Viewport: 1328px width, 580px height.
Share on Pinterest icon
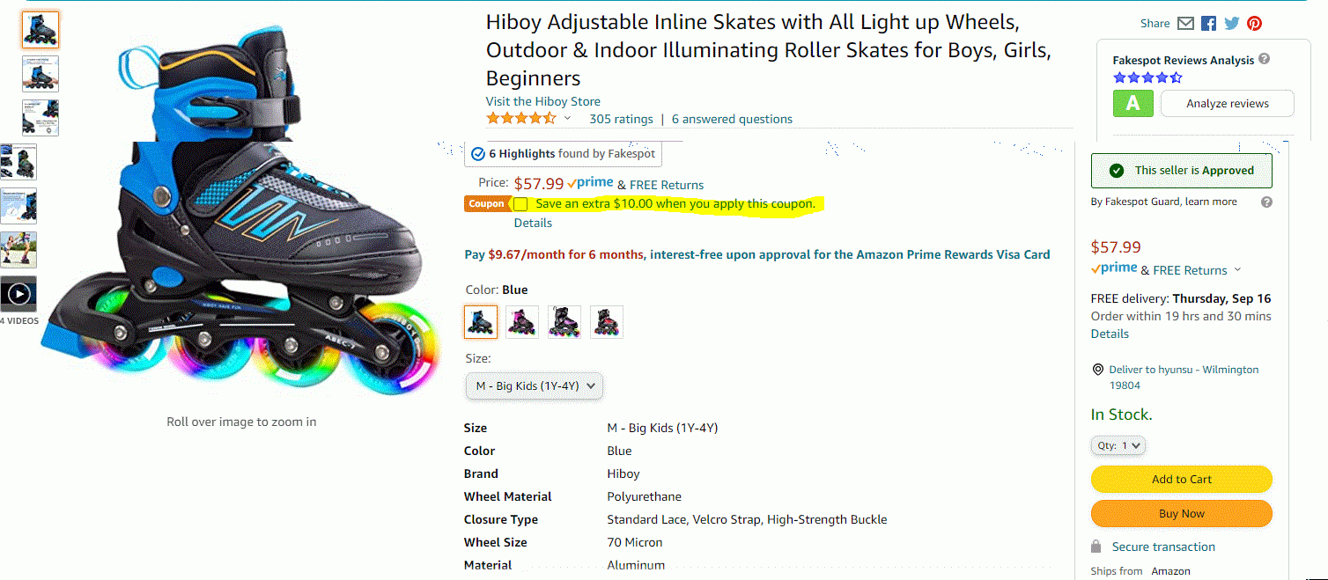click(x=1254, y=24)
